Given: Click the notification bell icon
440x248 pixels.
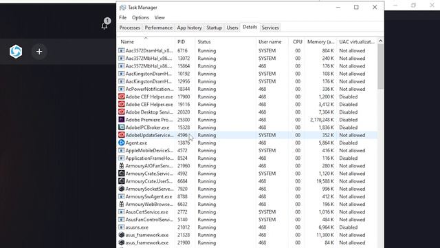Looking at the screenshot, I should (x=104, y=26).
